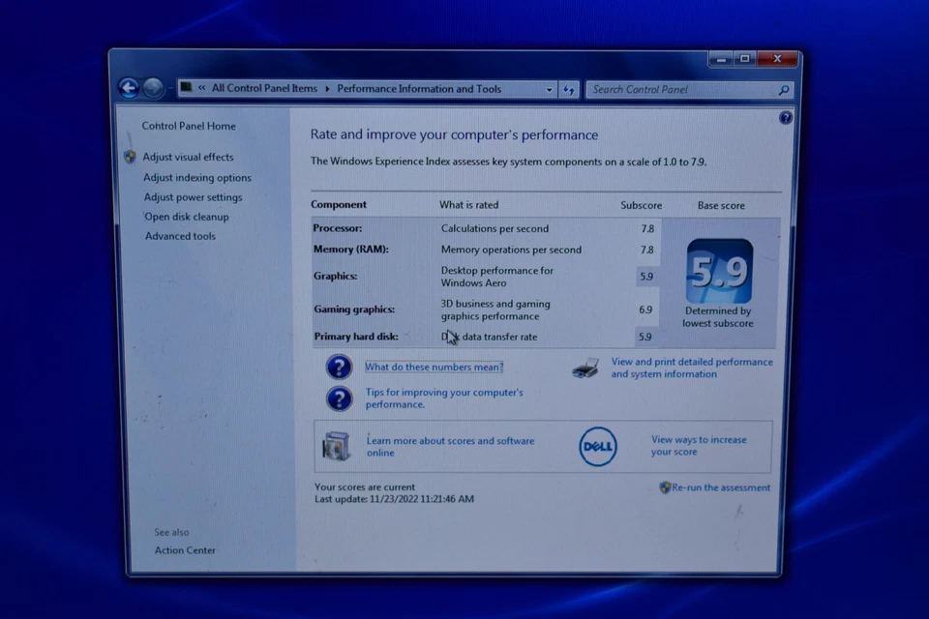Open Help with the question mark icon
Screen dimensions: 929x619
[x=785, y=118]
